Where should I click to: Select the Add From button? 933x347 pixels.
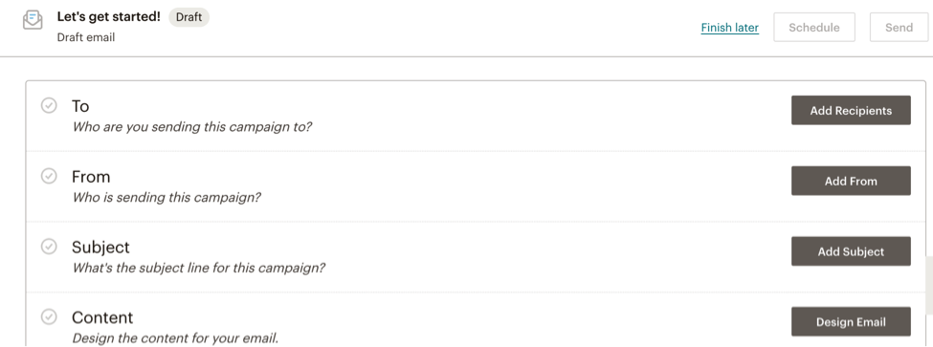pos(851,182)
